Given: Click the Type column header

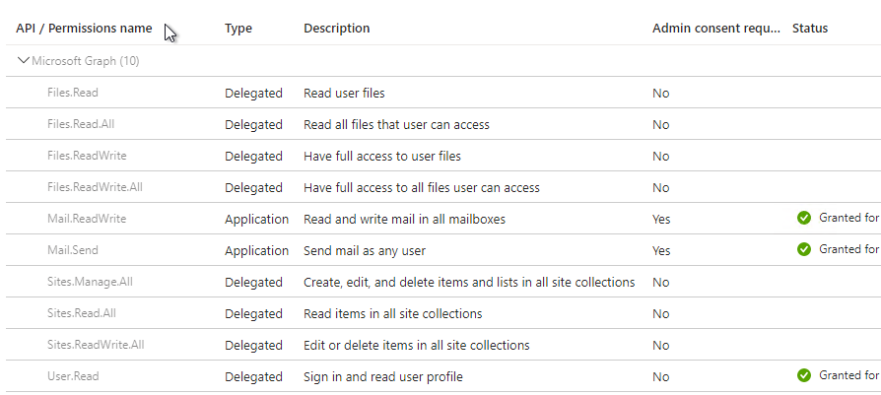Looking at the screenshot, I should (238, 29).
